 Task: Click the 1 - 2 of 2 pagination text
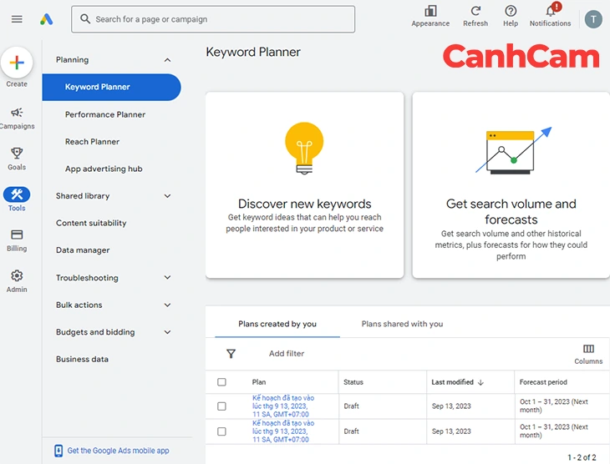click(x=582, y=457)
